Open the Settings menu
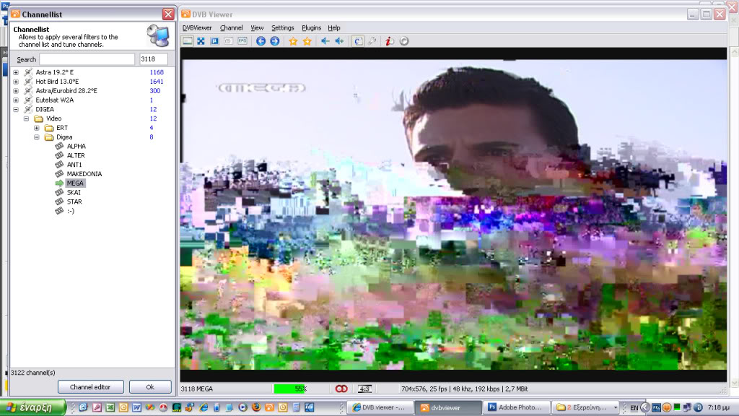 (x=282, y=27)
